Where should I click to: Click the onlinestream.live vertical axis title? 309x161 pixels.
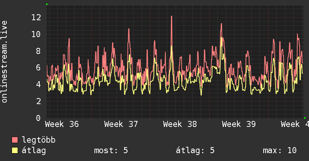pyautogui.click(x=4, y=62)
